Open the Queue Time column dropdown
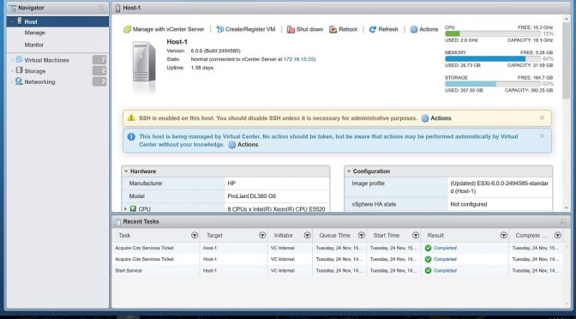The image size is (576, 319). point(362,235)
